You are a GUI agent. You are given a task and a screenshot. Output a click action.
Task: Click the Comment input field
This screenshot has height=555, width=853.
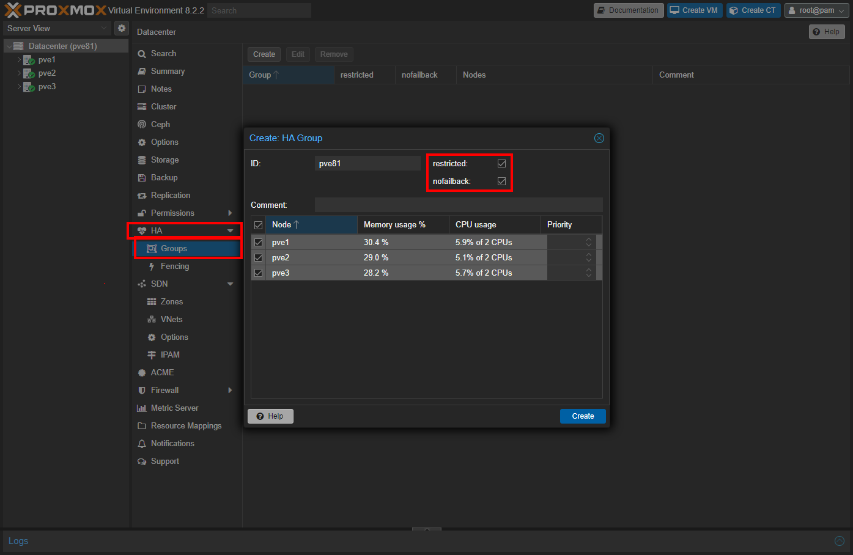[459, 205]
